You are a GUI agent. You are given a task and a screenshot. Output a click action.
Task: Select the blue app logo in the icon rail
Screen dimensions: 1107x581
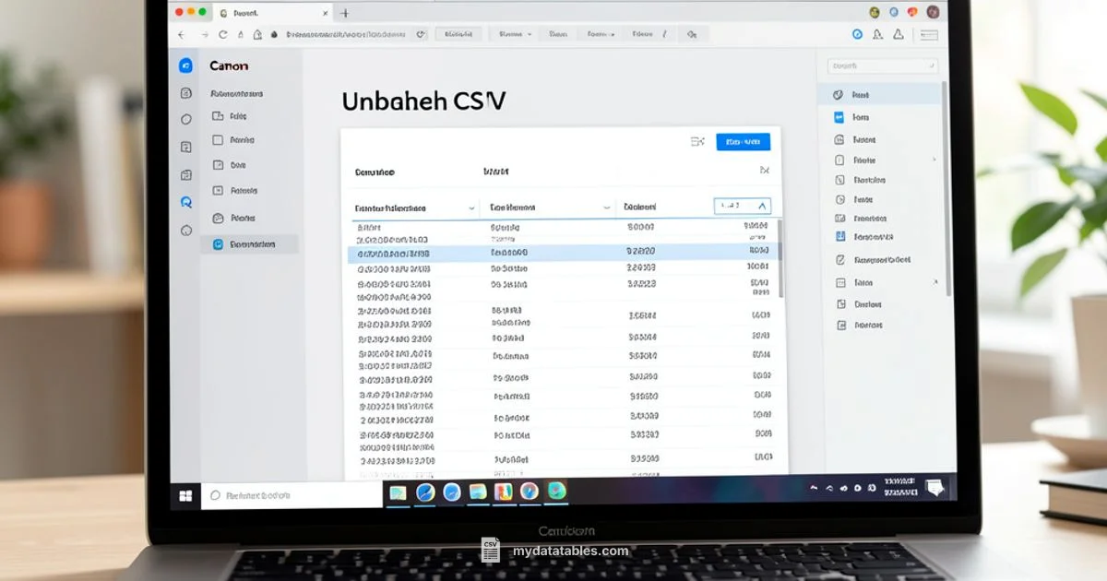click(x=184, y=65)
